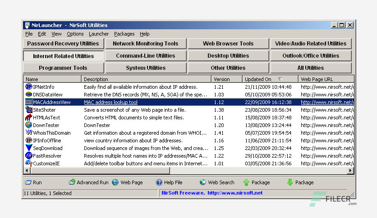This screenshot has width=377, height=218.
Task: Sort by Updated On column header
Action: coord(270,79)
